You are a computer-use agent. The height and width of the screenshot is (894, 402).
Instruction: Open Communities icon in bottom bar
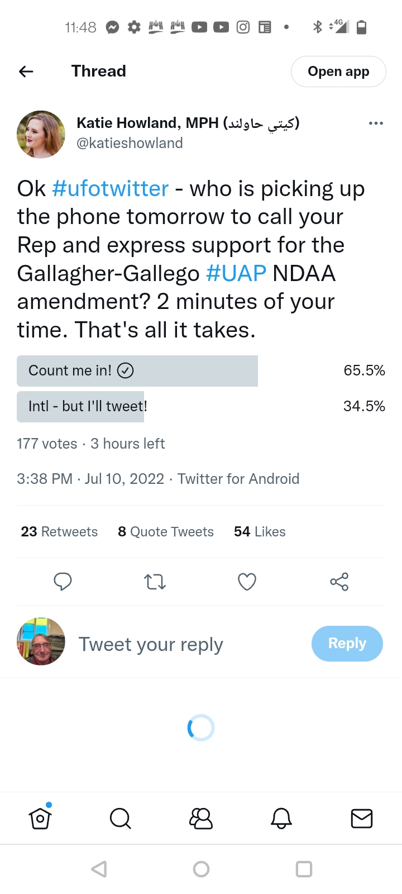click(201, 819)
